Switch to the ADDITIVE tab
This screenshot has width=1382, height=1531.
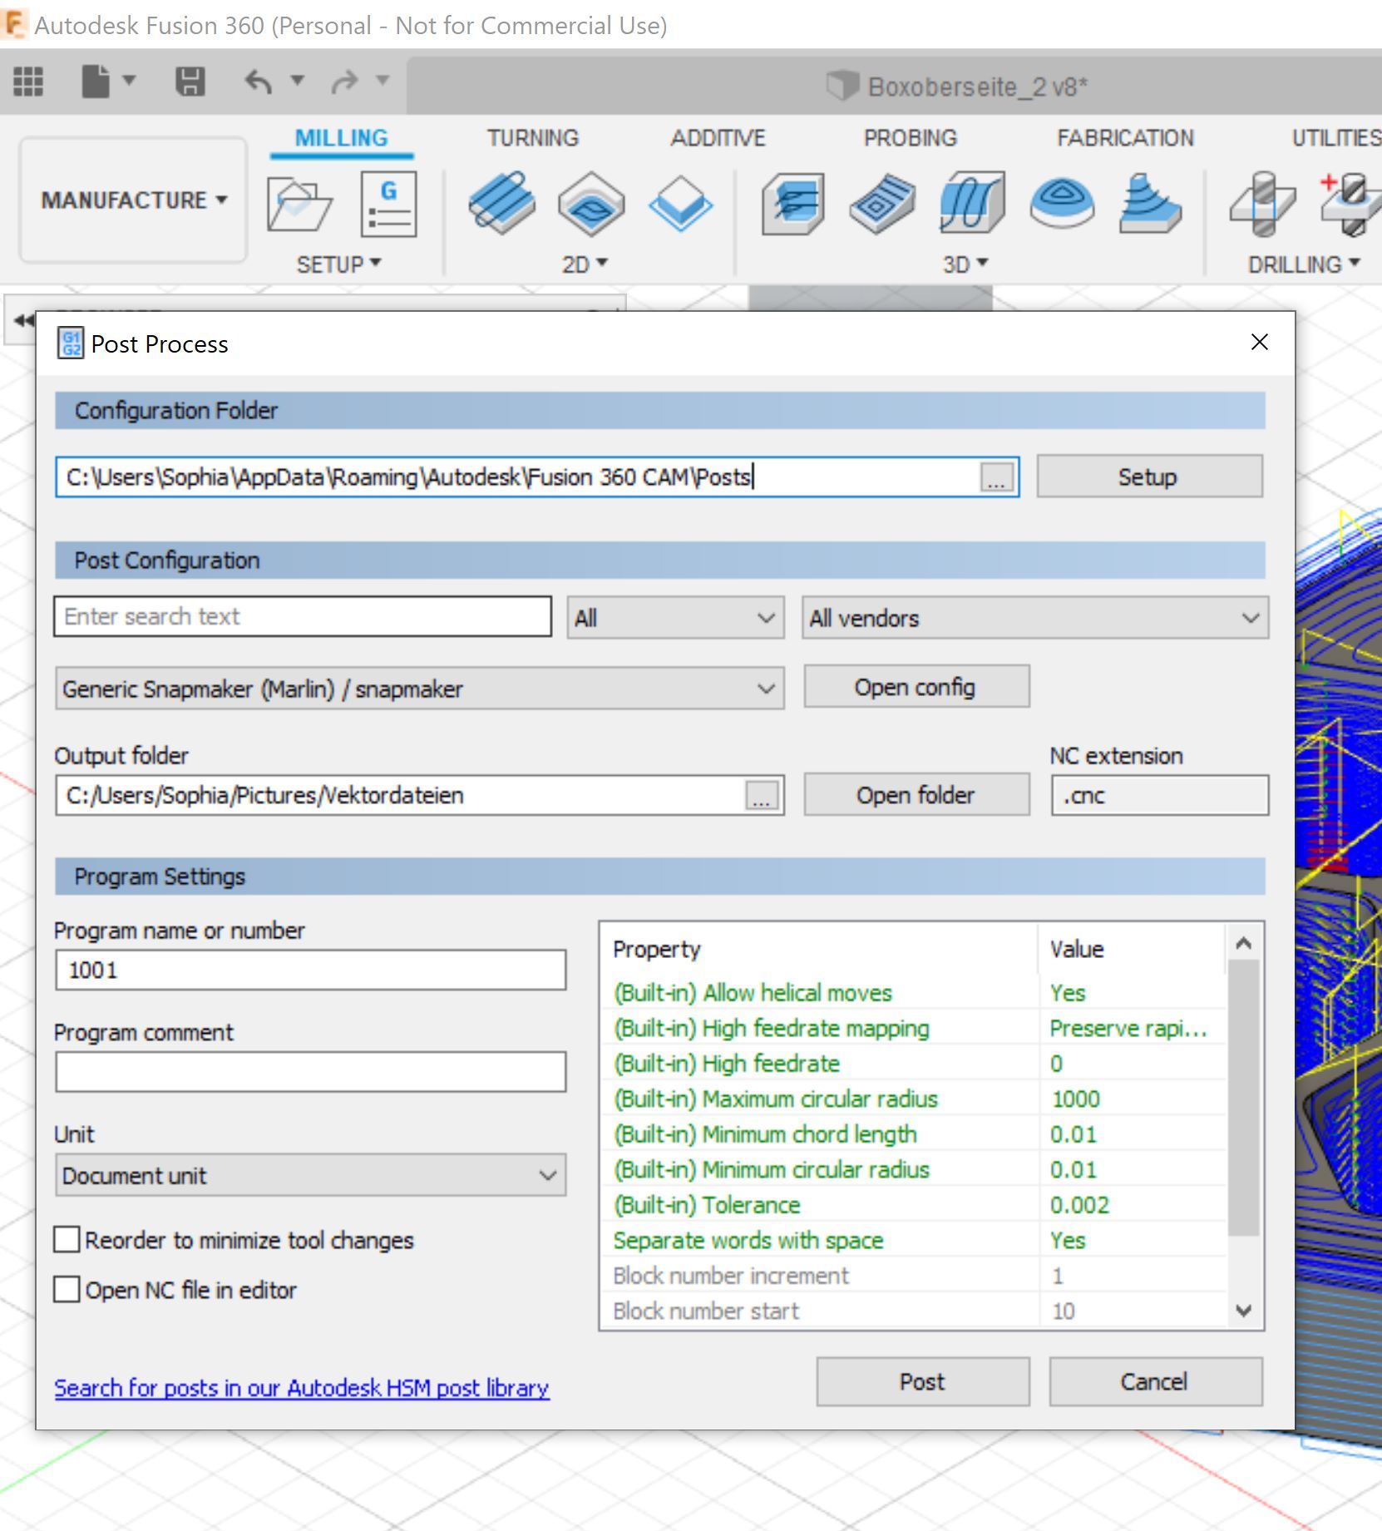(718, 138)
